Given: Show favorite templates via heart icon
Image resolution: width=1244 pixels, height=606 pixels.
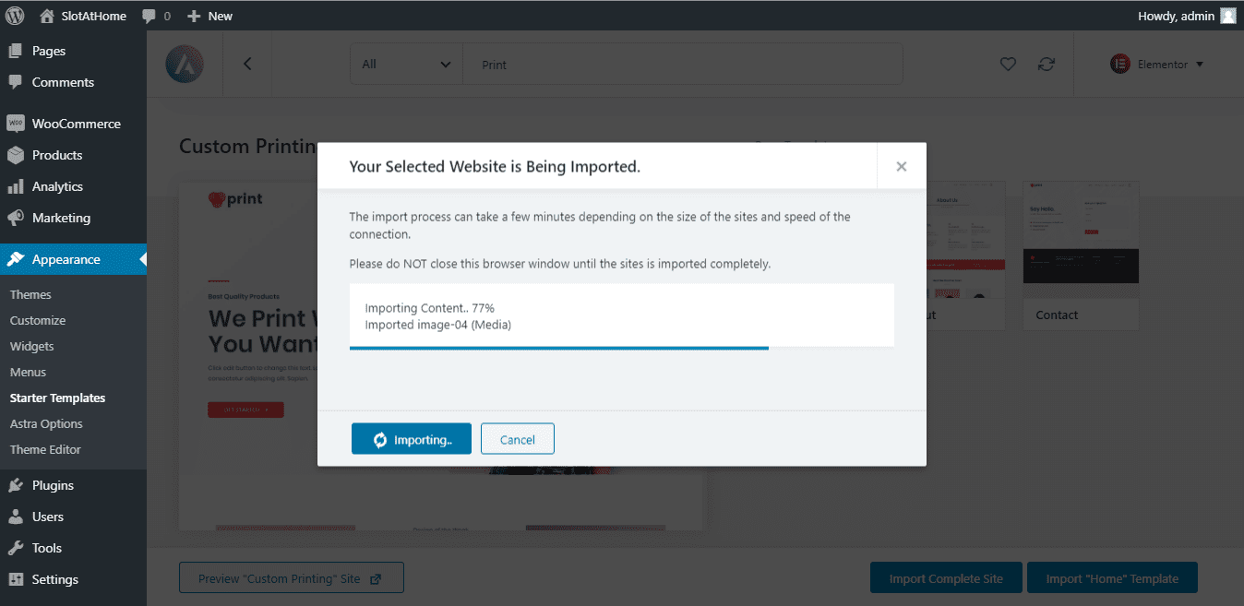Looking at the screenshot, I should coord(1008,65).
